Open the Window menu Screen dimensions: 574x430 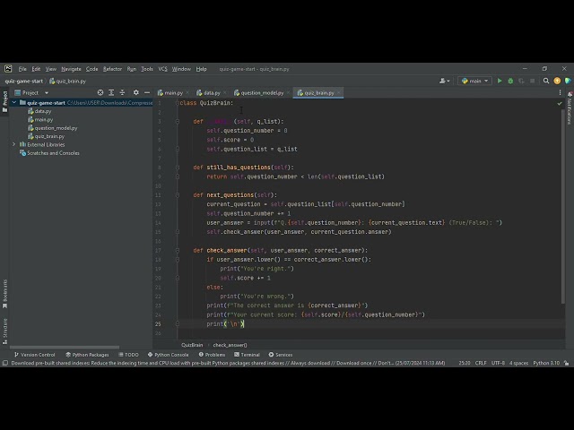181,69
